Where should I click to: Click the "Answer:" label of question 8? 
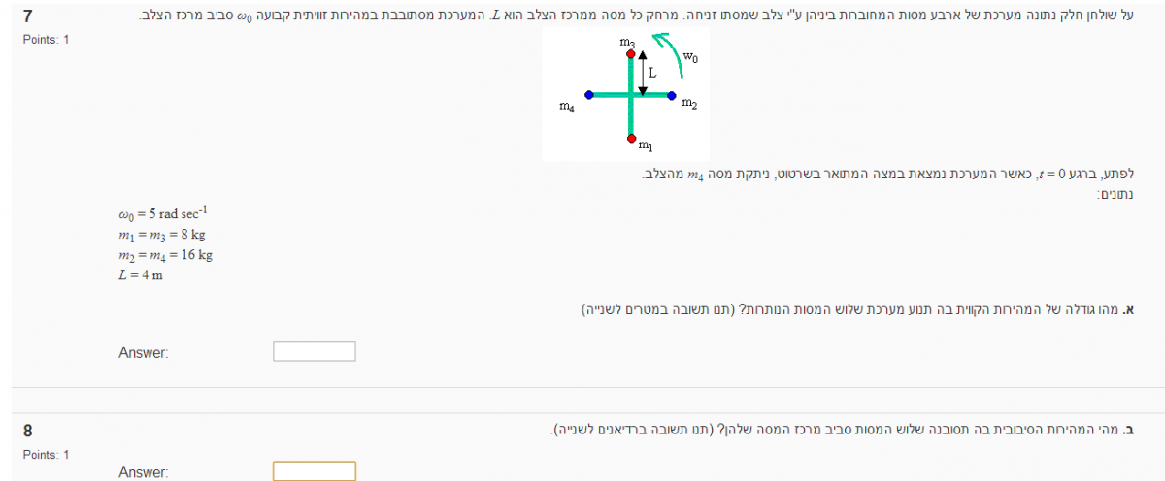144,472
